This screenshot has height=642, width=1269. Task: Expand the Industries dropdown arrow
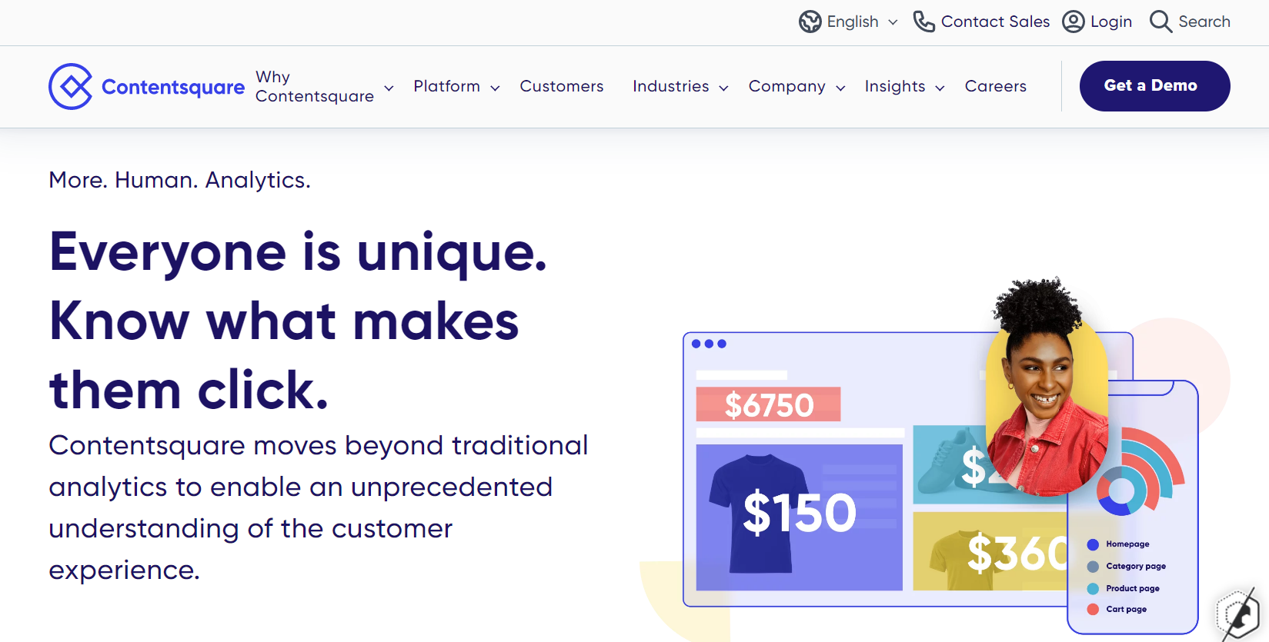723,88
